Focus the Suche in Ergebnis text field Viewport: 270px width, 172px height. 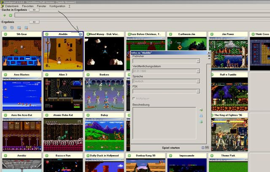[142, 15]
